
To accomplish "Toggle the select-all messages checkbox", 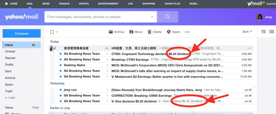I will pyautogui.click(x=52, y=32).
